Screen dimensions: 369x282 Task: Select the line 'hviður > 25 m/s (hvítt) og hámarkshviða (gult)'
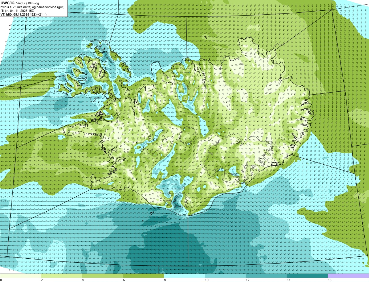click(33, 7)
